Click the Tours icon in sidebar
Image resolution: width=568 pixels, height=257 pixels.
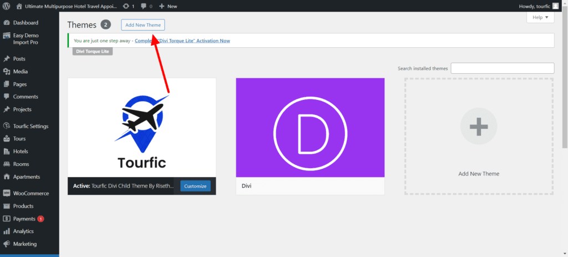6,139
